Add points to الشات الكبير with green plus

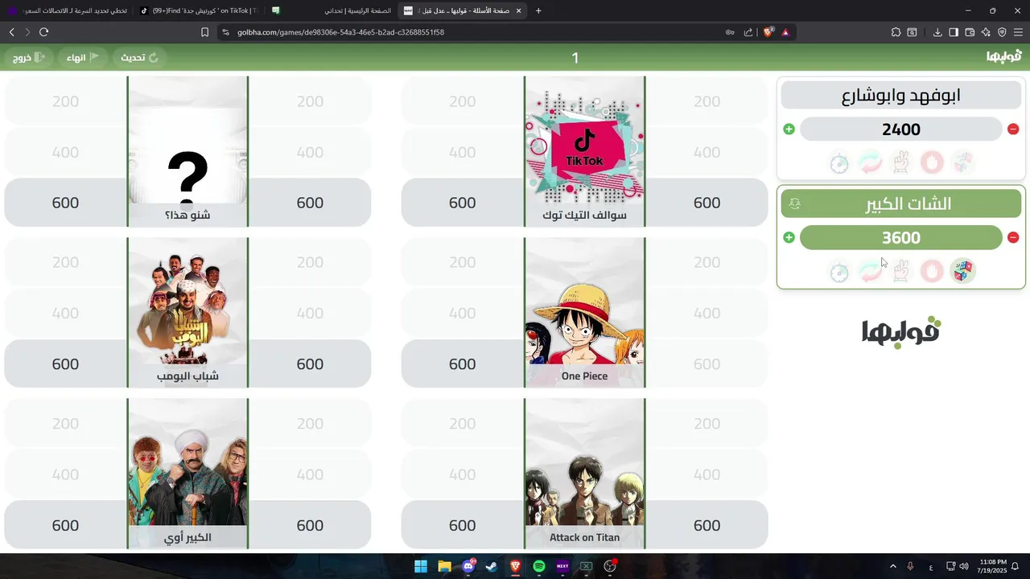tap(789, 237)
